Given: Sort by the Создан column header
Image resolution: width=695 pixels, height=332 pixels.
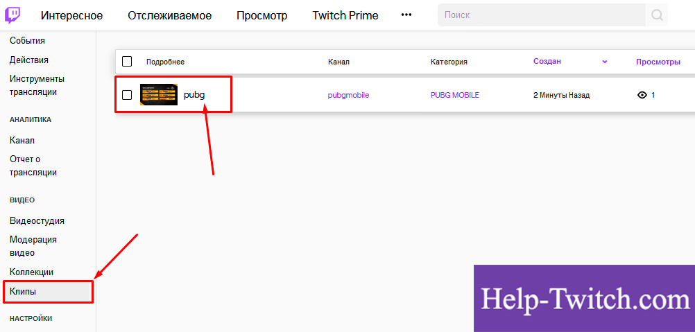Looking at the screenshot, I should tap(547, 62).
